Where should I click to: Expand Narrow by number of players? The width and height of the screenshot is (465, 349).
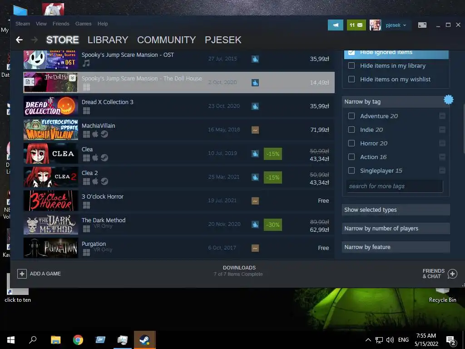pyautogui.click(x=396, y=229)
